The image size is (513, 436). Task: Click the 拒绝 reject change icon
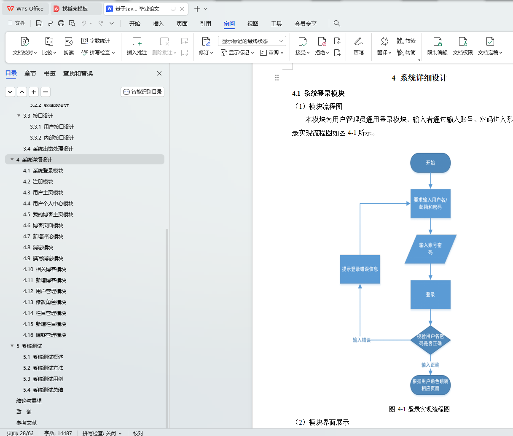coord(322,41)
